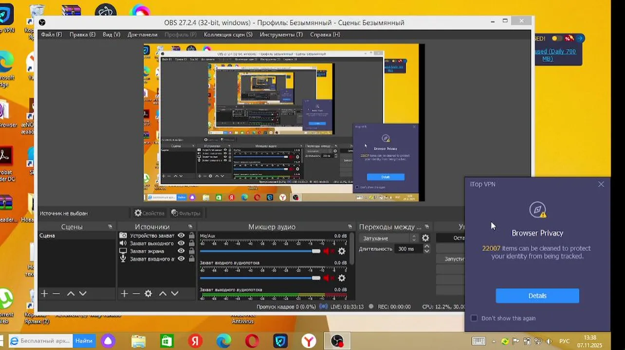The width and height of the screenshot is (625, 350).
Task: Unmute Захват входного аудиопотока channel
Action: pos(328,278)
